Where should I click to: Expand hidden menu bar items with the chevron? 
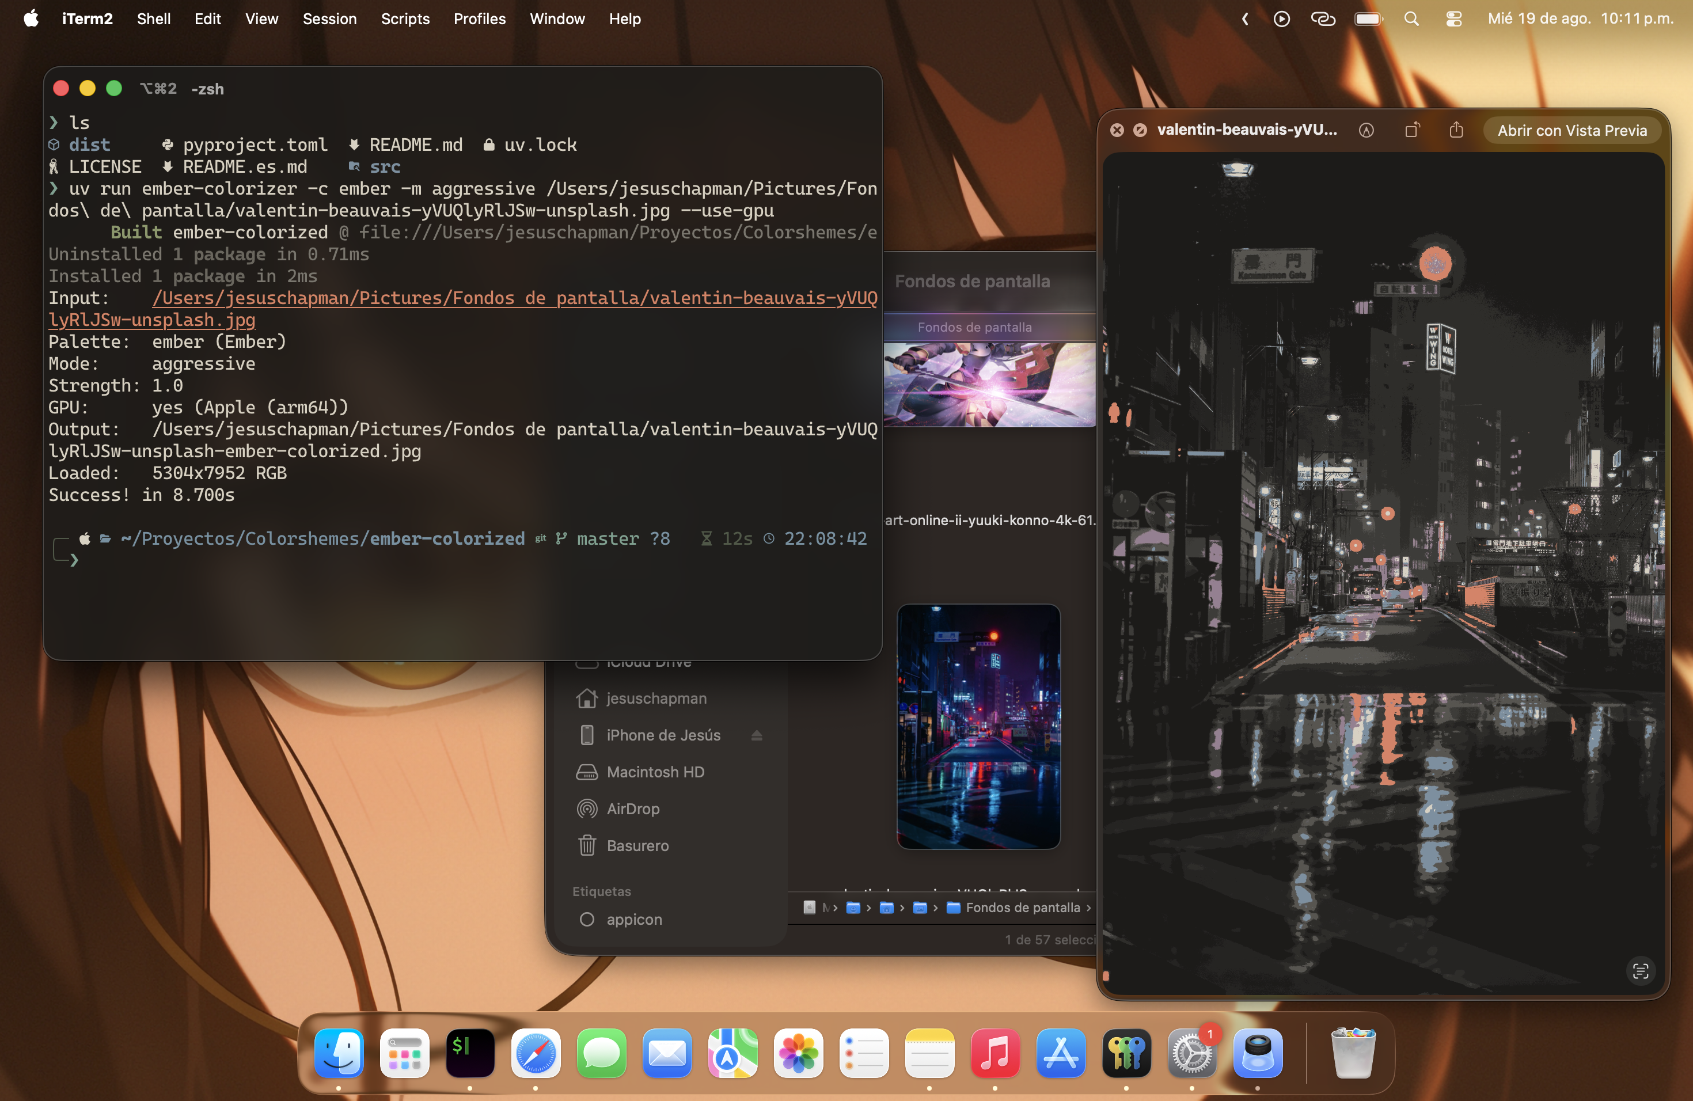[1245, 19]
